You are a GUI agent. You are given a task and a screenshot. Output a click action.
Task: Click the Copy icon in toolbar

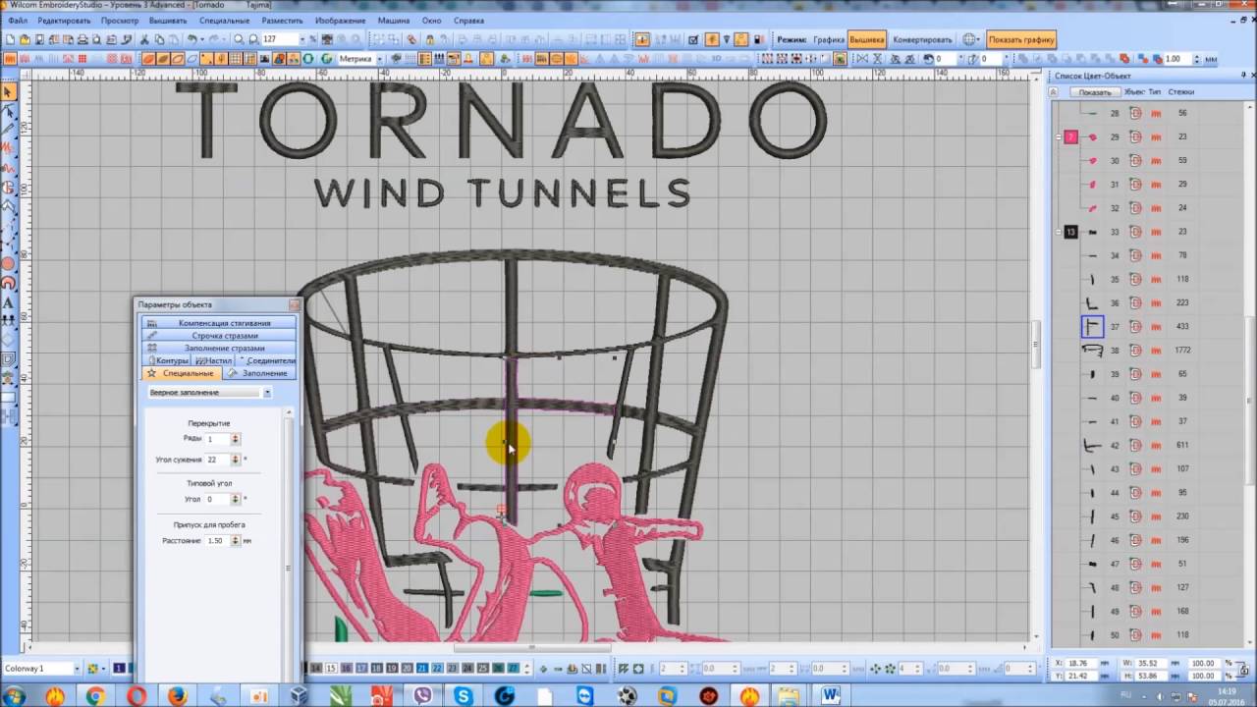[x=159, y=39]
